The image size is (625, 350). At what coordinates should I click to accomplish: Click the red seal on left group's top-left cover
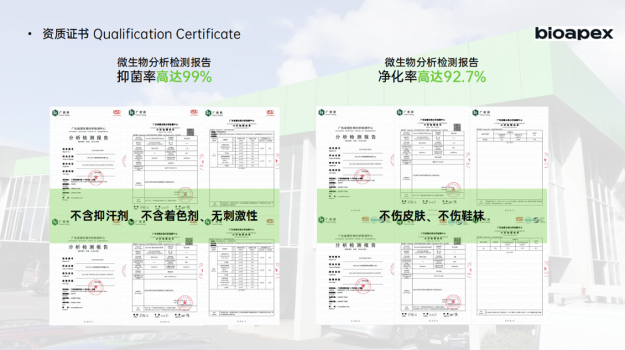[96, 178]
